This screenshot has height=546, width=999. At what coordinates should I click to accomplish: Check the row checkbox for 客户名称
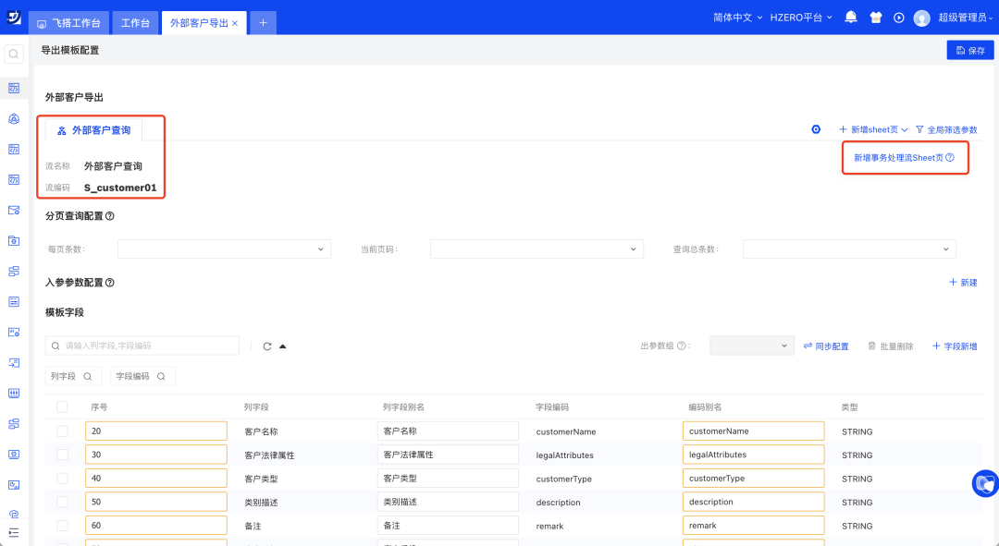pyautogui.click(x=62, y=431)
